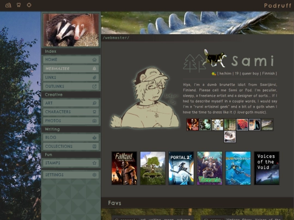Open the LINKS page

(x=71, y=77)
